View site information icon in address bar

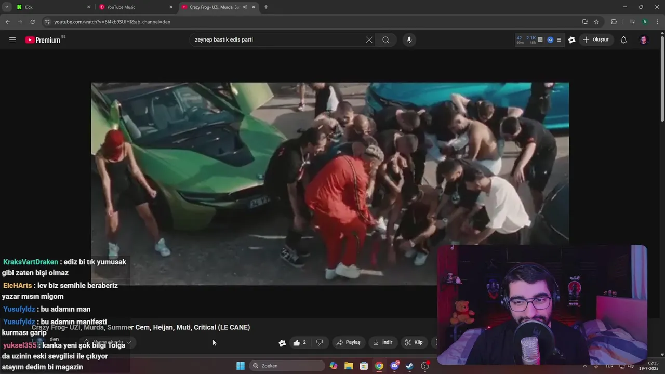[47, 22]
